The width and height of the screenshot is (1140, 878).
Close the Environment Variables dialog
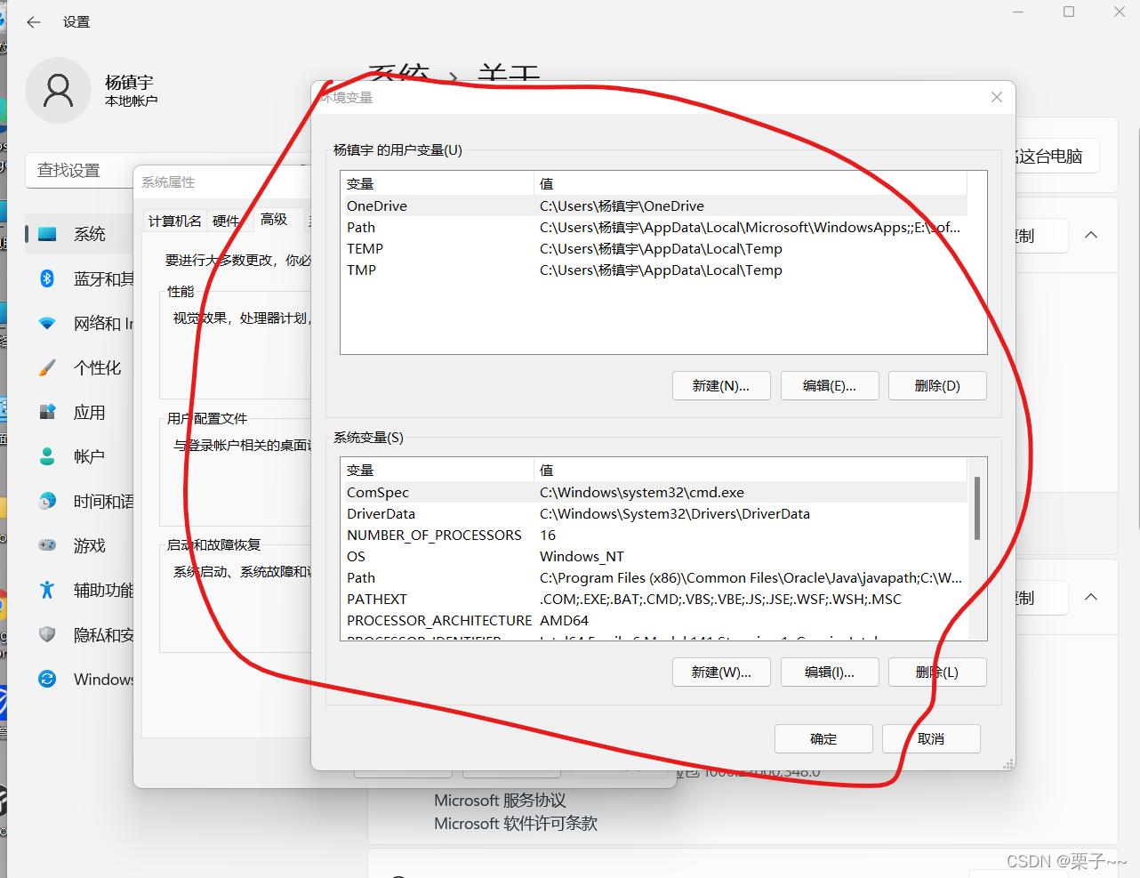997,97
